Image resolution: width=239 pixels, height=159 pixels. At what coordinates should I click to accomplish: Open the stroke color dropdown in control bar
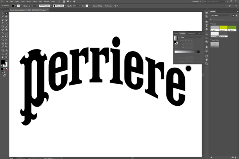[x=21, y=6]
